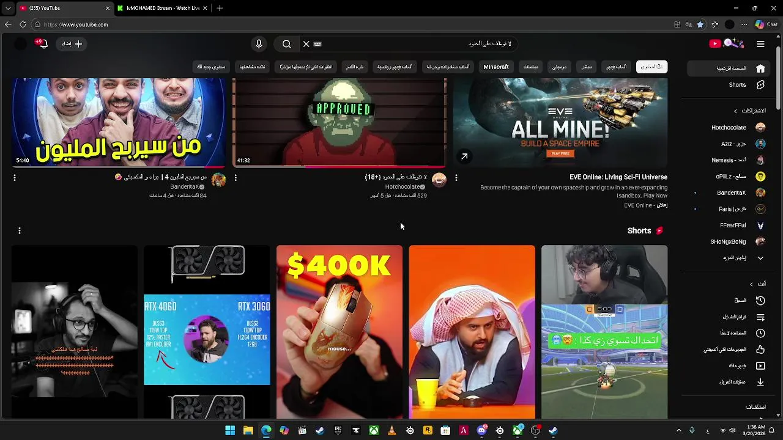Open Shorts shelf options menu

20,230
